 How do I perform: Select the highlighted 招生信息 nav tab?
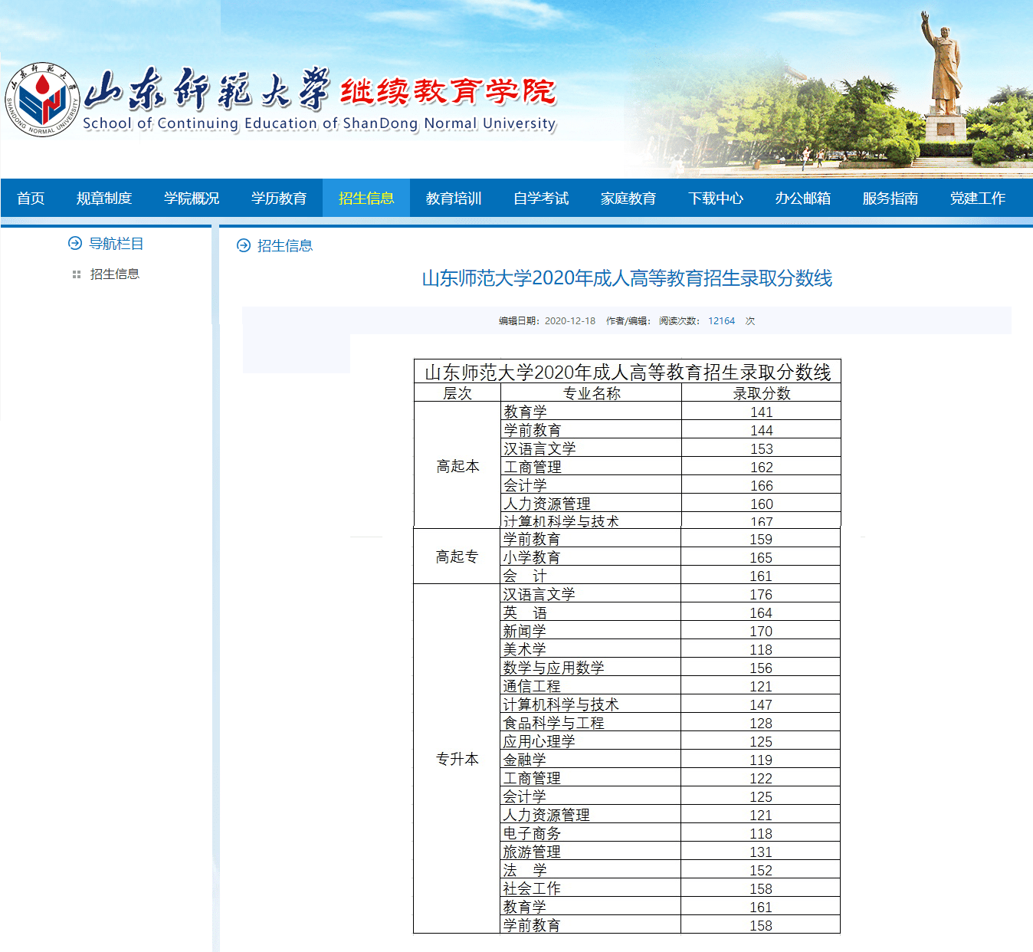tap(366, 199)
